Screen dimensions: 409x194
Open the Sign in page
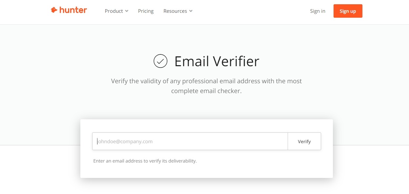click(317, 11)
